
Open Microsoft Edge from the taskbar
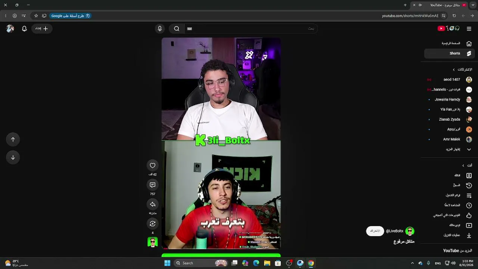tap(256, 263)
